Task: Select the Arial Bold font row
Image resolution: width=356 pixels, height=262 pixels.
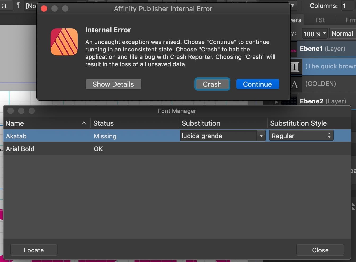Action: click(53, 149)
